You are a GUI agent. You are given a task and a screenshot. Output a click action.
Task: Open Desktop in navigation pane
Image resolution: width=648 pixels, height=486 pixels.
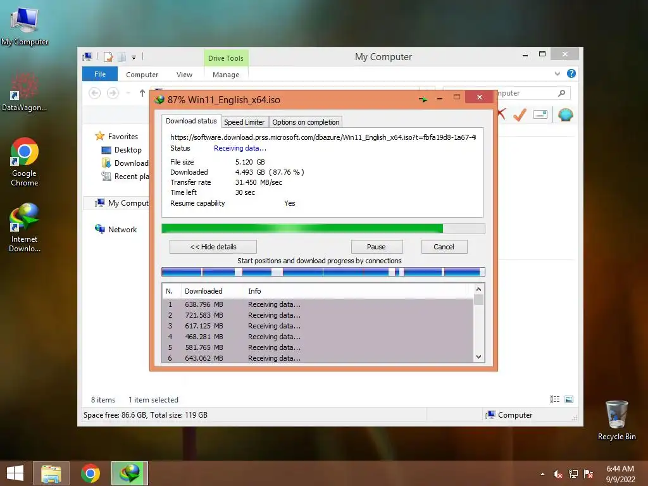128,149
